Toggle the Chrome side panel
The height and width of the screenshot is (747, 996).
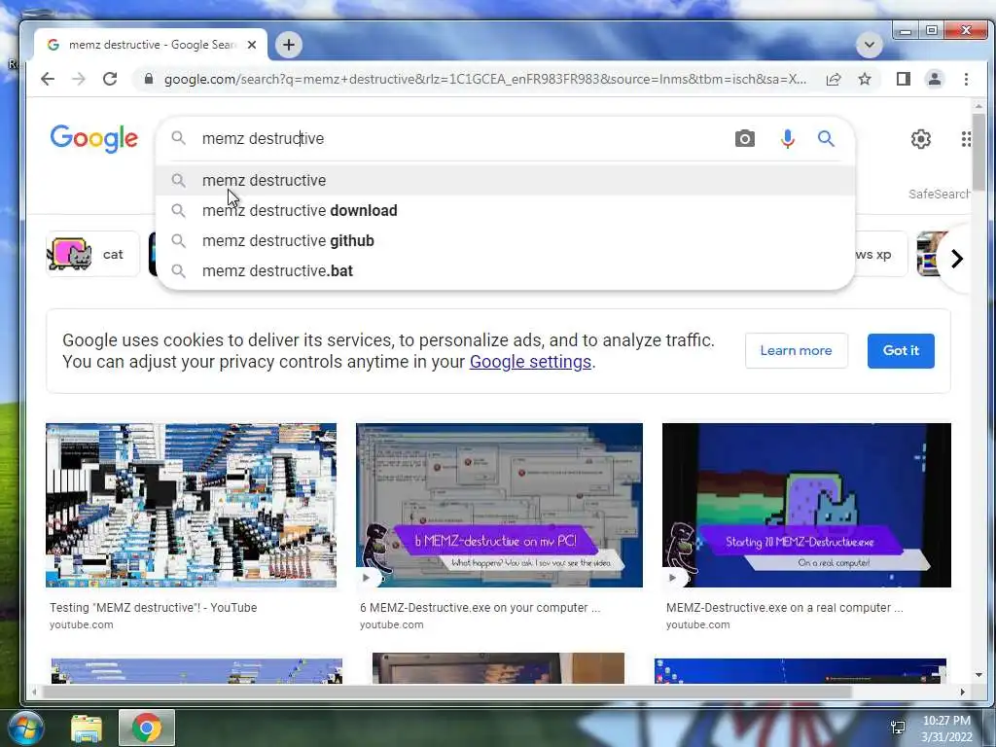pyautogui.click(x=904, y=79)
